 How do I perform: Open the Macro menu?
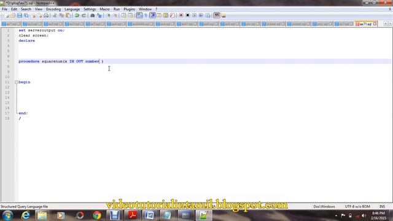coord(104,9)
